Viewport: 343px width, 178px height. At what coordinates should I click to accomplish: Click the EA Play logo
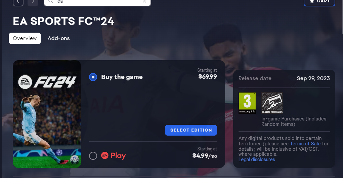(x=113, y=156)
